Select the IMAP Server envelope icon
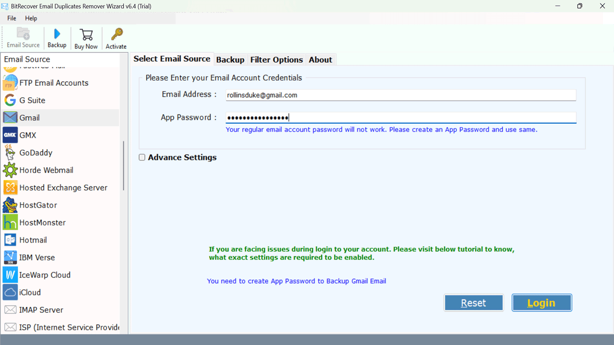Viewport: 614px width, 345px height. (10, 310)
